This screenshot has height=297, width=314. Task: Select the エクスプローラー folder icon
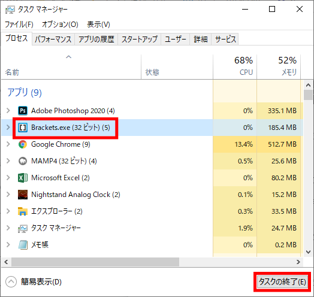tap(23, 211)
